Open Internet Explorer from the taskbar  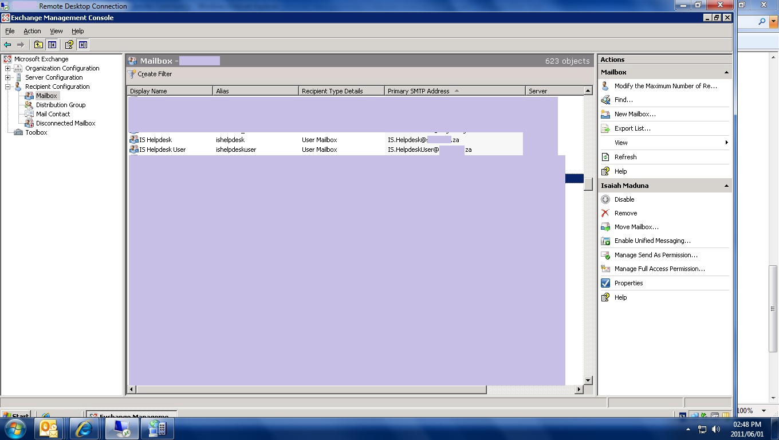click(84, 429)
